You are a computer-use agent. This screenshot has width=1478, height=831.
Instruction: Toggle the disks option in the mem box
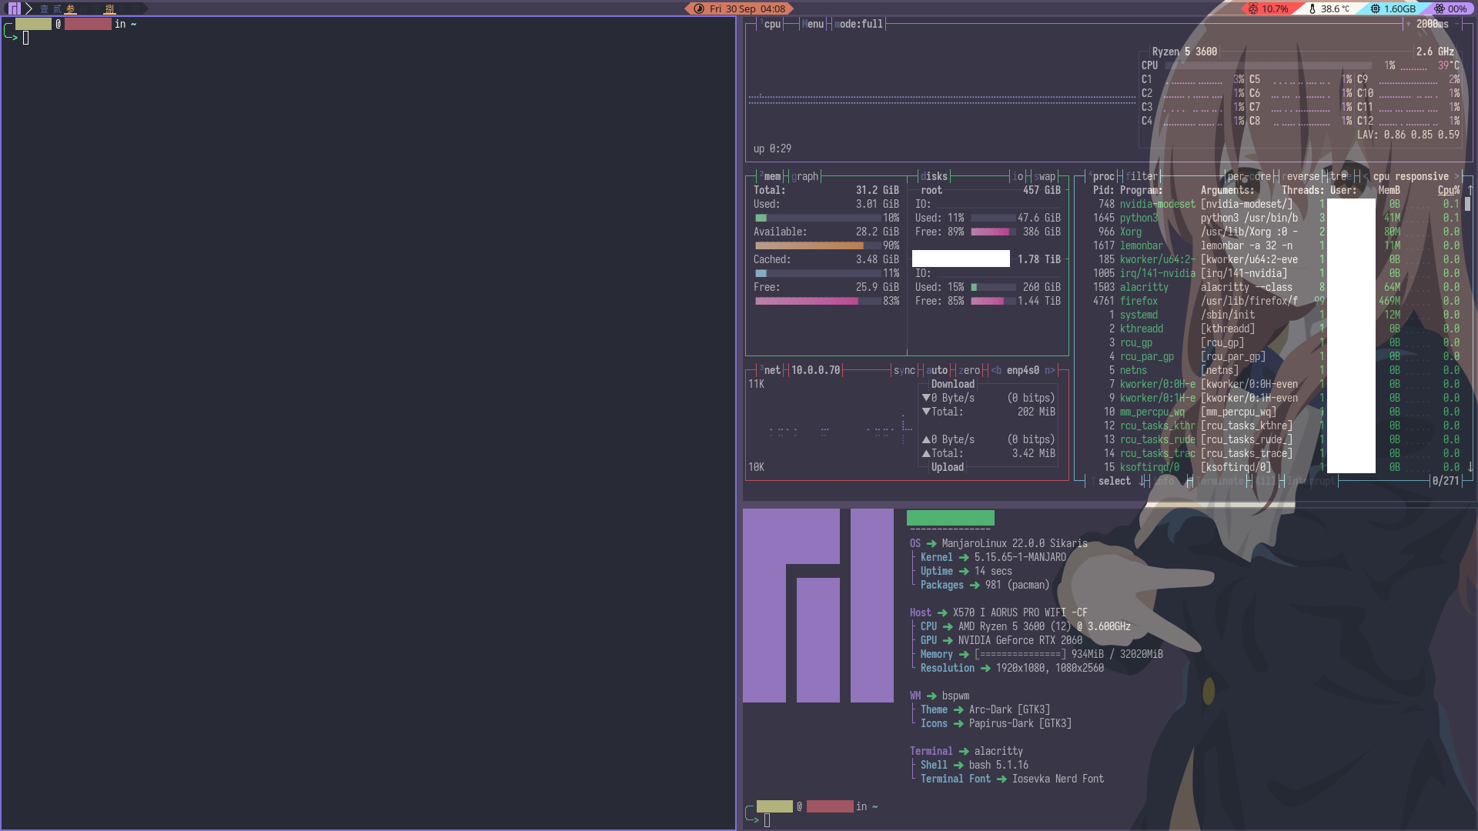tap(934, 176)
